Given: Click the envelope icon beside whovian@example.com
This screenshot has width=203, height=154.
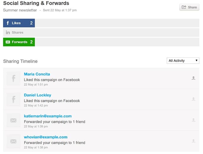Looking at the screenshot, I should [14, 141].
